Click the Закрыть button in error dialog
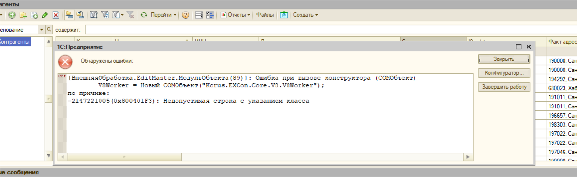This screenshot has width=577, height=177. (504, 59)
